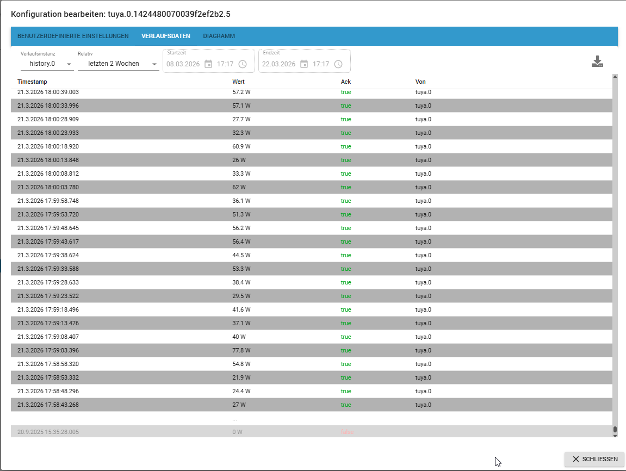Viewport: 626px width, 471px height.
Task: Click tuya.0 in the 57.2 W row
Action: pos(423,92)
